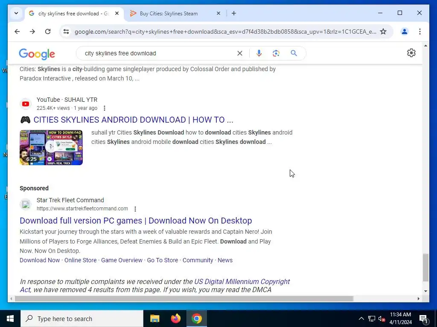Click the Google search query field

(159, 53)
